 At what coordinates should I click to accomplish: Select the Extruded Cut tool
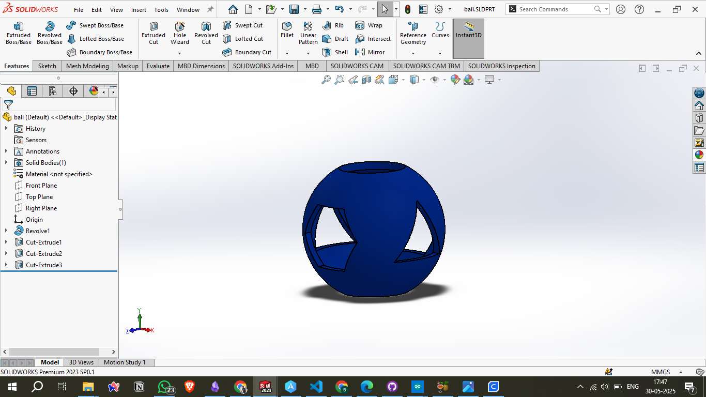point(154,34)
